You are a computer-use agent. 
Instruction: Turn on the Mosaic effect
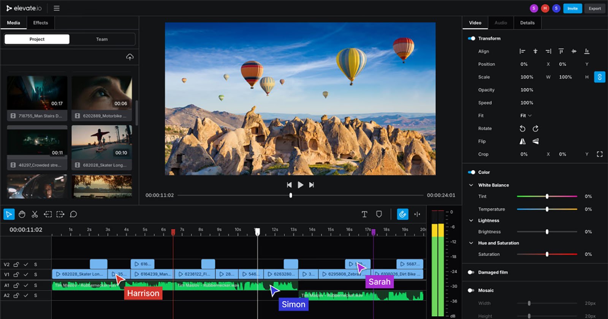click(471, 290)
